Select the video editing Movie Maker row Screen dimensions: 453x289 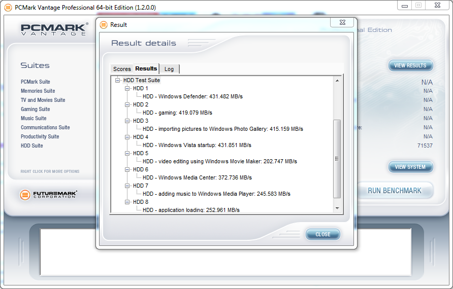click(x=220, y=161)
